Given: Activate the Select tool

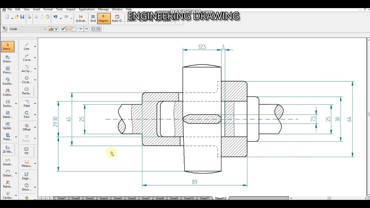Looking at the screenshot, I should pyautogui.click(x=8, y=47).
